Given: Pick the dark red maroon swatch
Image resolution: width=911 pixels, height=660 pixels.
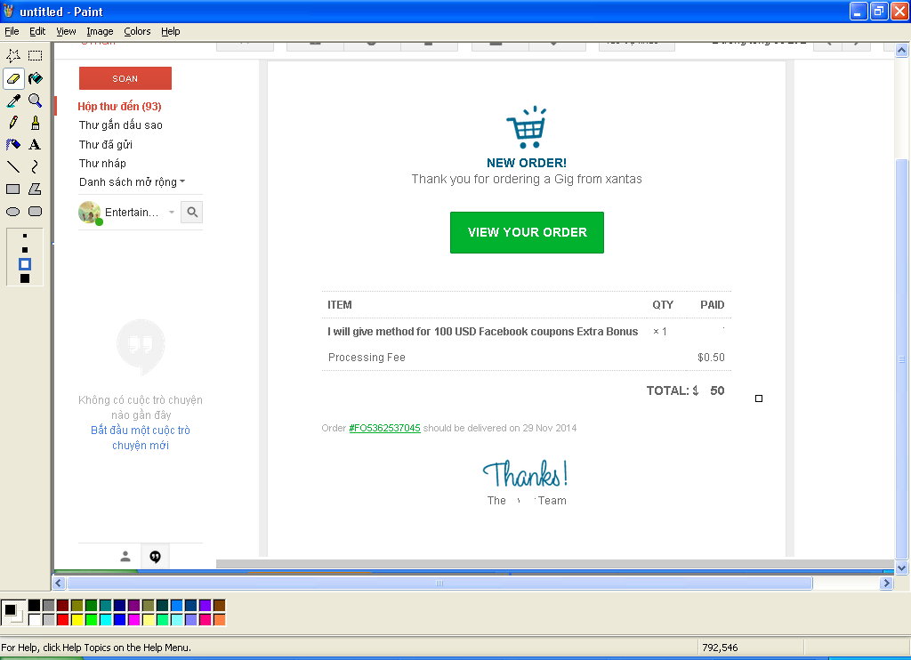Looking at the screenshot, I should [63, 606].
